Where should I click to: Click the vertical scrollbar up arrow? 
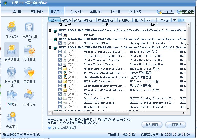coord(188,25)
